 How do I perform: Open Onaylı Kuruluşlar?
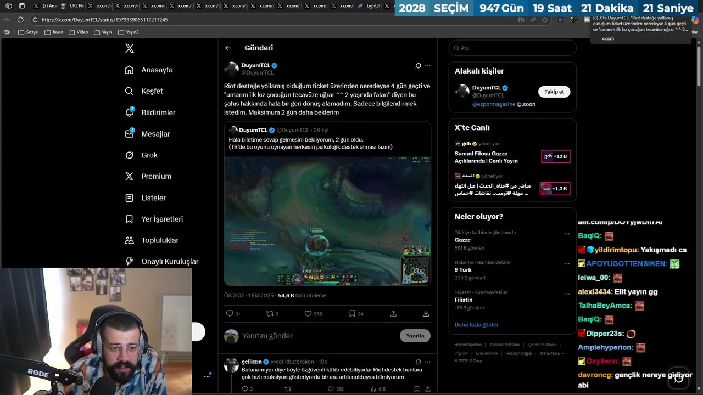click(x=161, y=262)
